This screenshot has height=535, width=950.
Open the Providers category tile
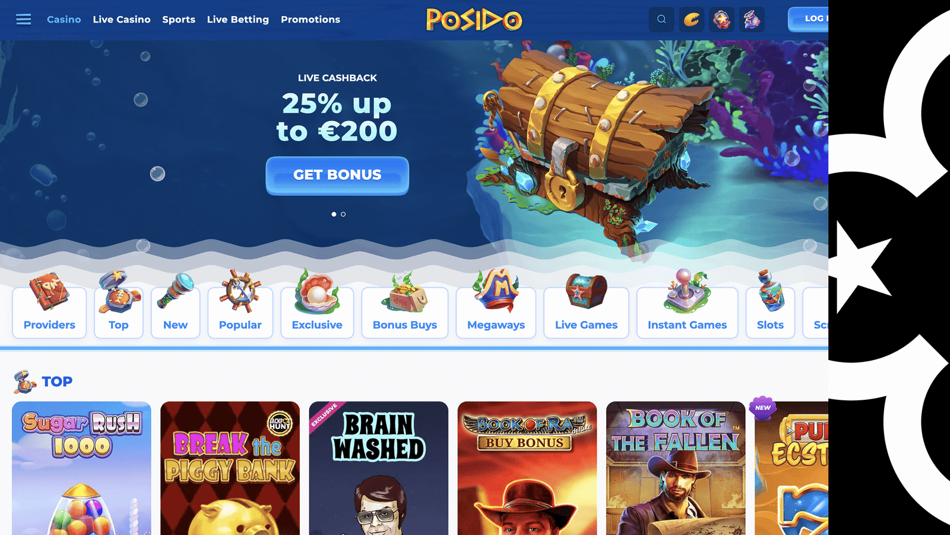[49, 305]
